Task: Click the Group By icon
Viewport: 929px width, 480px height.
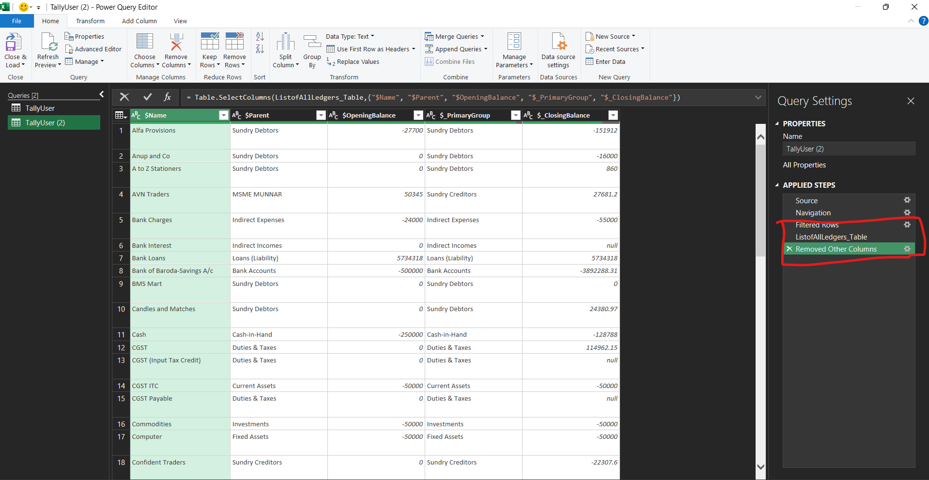Action: pos(312,43)
